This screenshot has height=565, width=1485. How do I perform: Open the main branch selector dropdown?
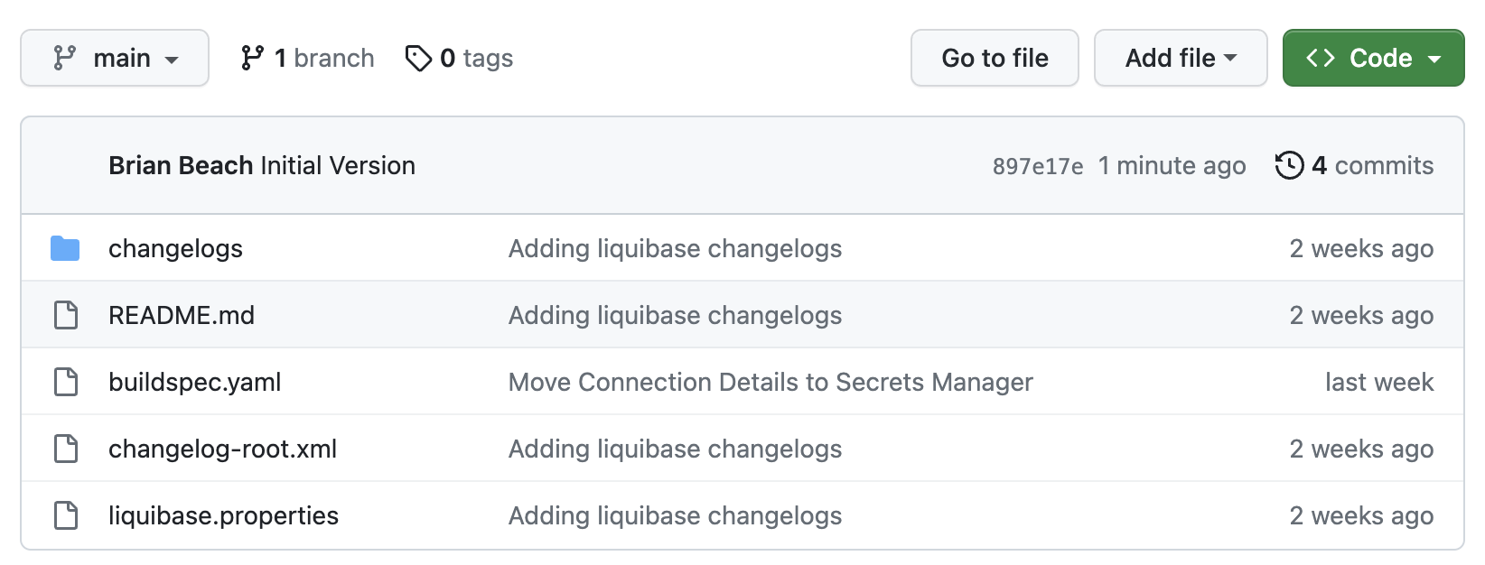pos(114,57)
